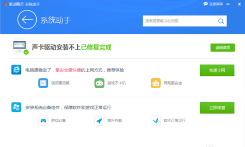The width and height of the screenshot is (245, 147).
Task: Click the green 游戏不卡机 gamepad icon
Action: click(99, 83)
